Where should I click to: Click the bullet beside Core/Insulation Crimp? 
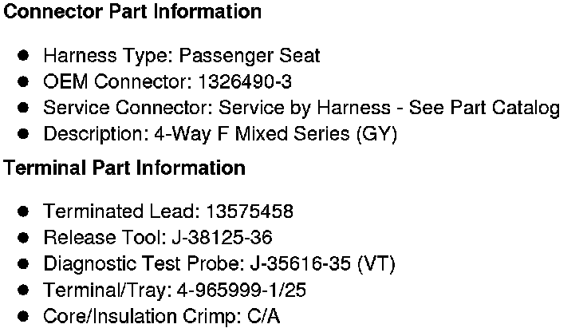pyautogui.click(x=24, y=316)
